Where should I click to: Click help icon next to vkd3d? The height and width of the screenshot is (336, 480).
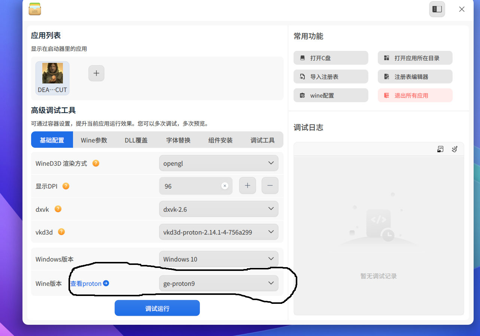[61, 232]
